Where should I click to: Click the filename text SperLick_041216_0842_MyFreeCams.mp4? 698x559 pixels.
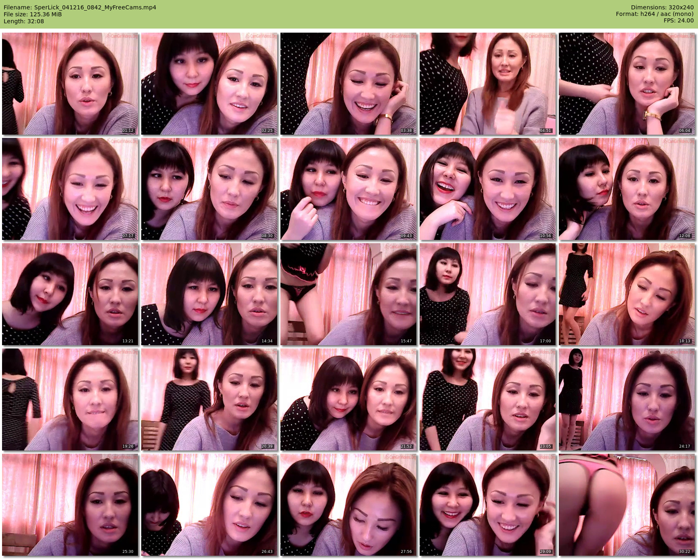[95, 7]
